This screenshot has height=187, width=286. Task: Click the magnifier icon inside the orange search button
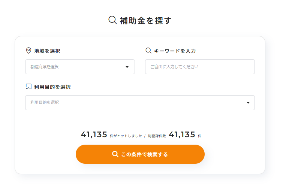point(115,154)
